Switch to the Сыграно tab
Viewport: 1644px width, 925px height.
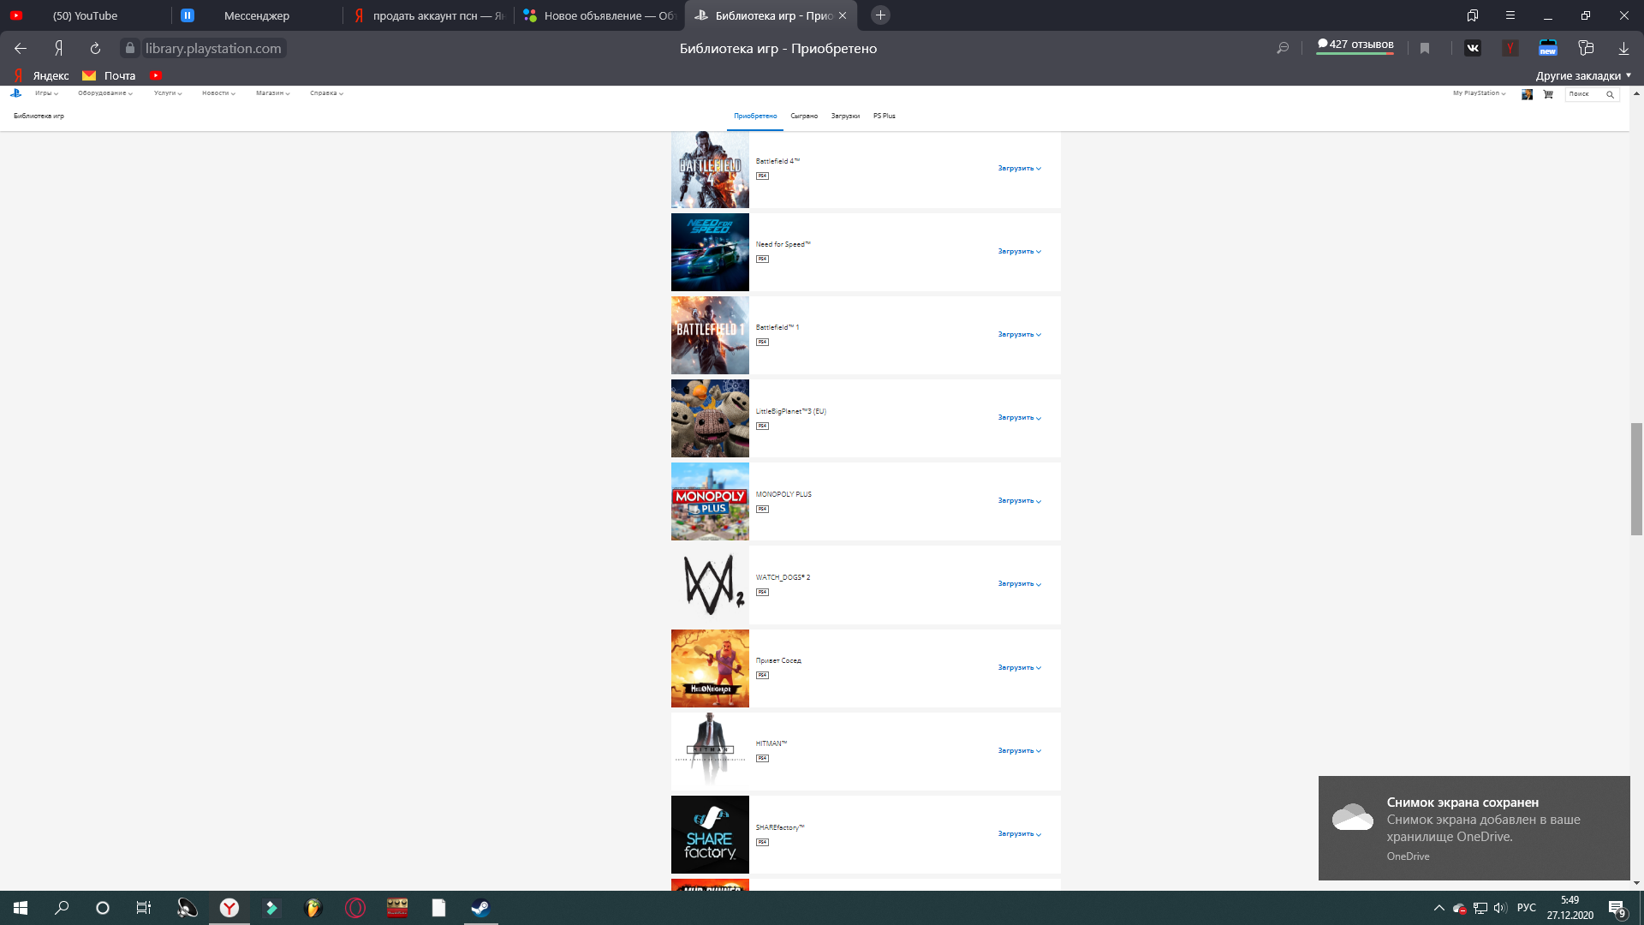click(x=804, y=116)
